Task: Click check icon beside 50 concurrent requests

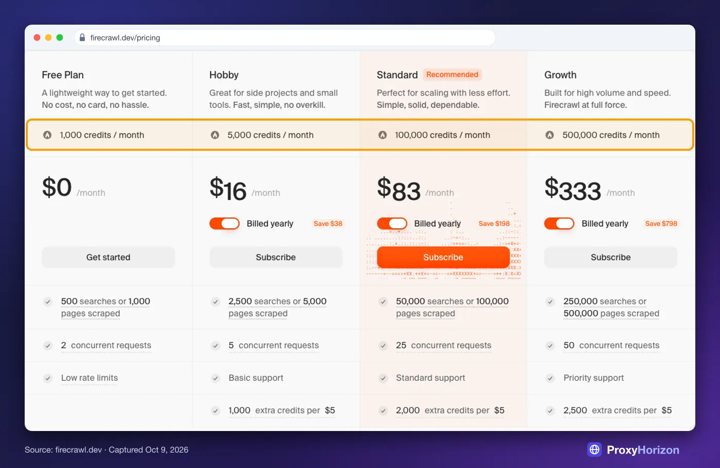Action: (x=550, y=346)
